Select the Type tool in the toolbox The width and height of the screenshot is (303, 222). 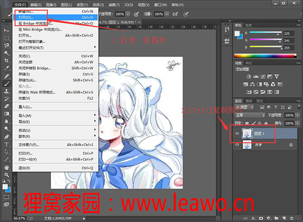[x=7, y=144]
